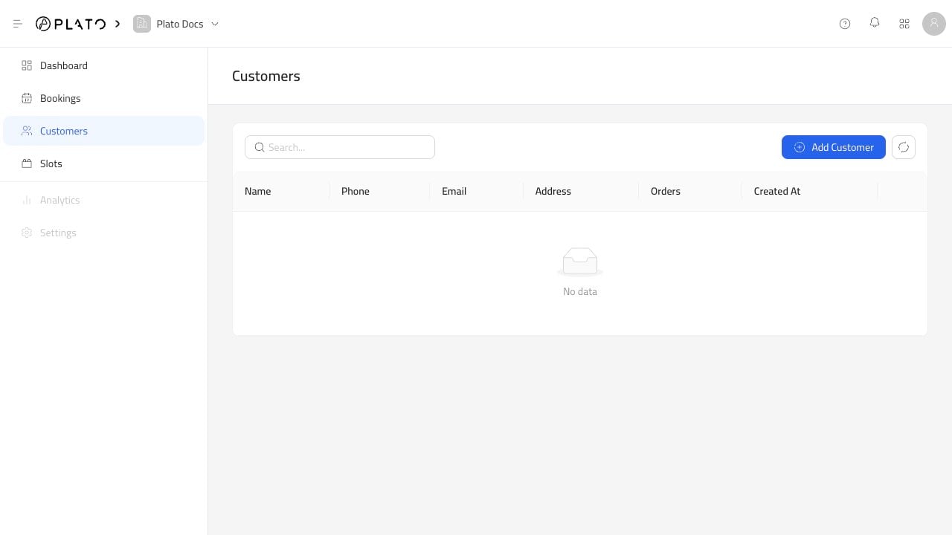This screenshot has height=535, width=952.
Task: Open the user profile avatar
Action: [x=934, y=24]
